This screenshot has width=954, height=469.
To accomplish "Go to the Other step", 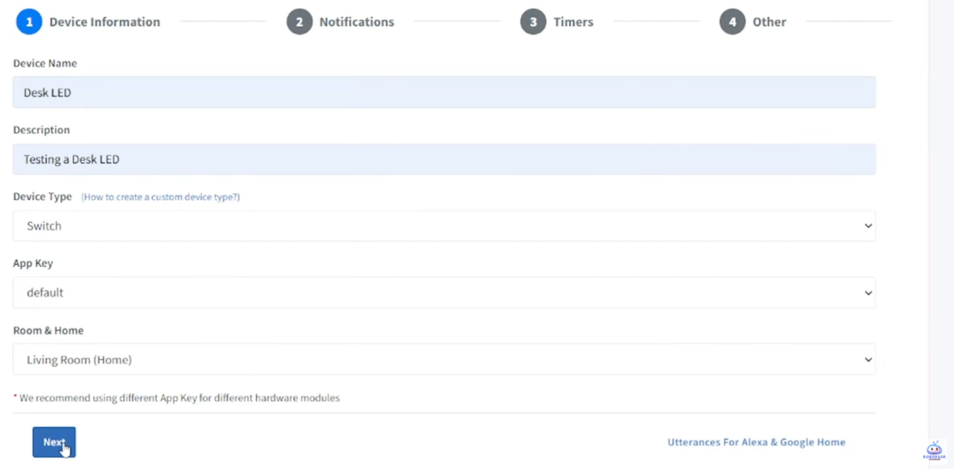I will (769, 22).
